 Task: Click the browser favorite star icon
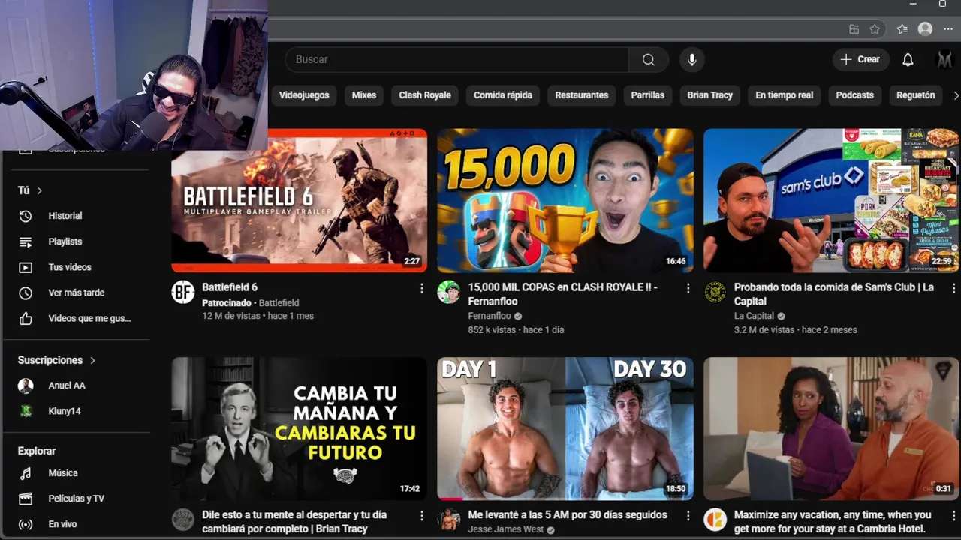875,29
